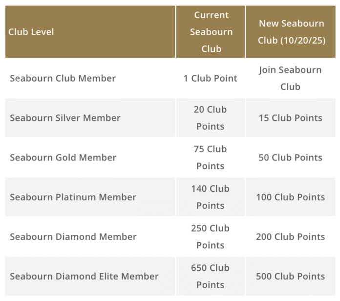Click the 20 Club Points cell
The width and height of the screenshot is (340, 301).
[x=210, y=118]
